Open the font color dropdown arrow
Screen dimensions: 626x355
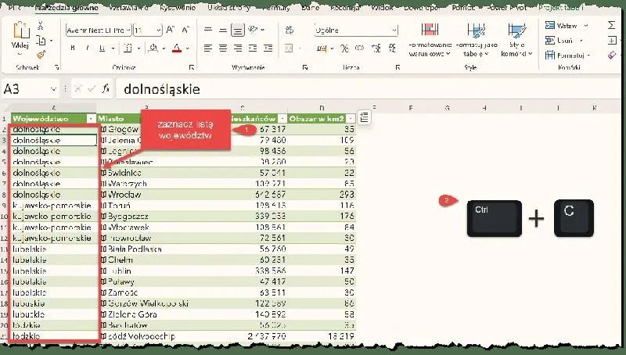tap(188, 48)
